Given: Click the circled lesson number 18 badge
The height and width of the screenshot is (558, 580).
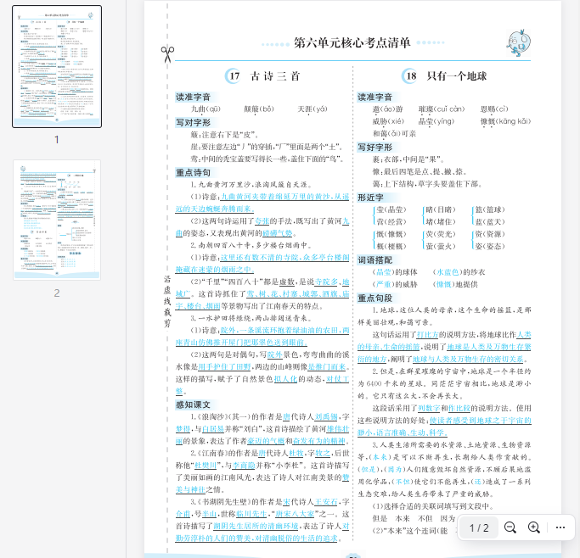Looking at the screenshot, I should [x=412, y=76].
